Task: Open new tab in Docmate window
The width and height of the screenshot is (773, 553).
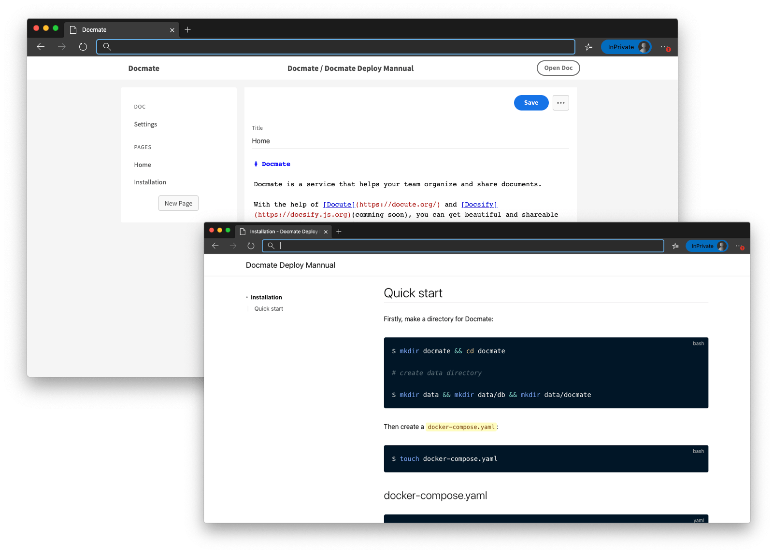Action: 188,30
